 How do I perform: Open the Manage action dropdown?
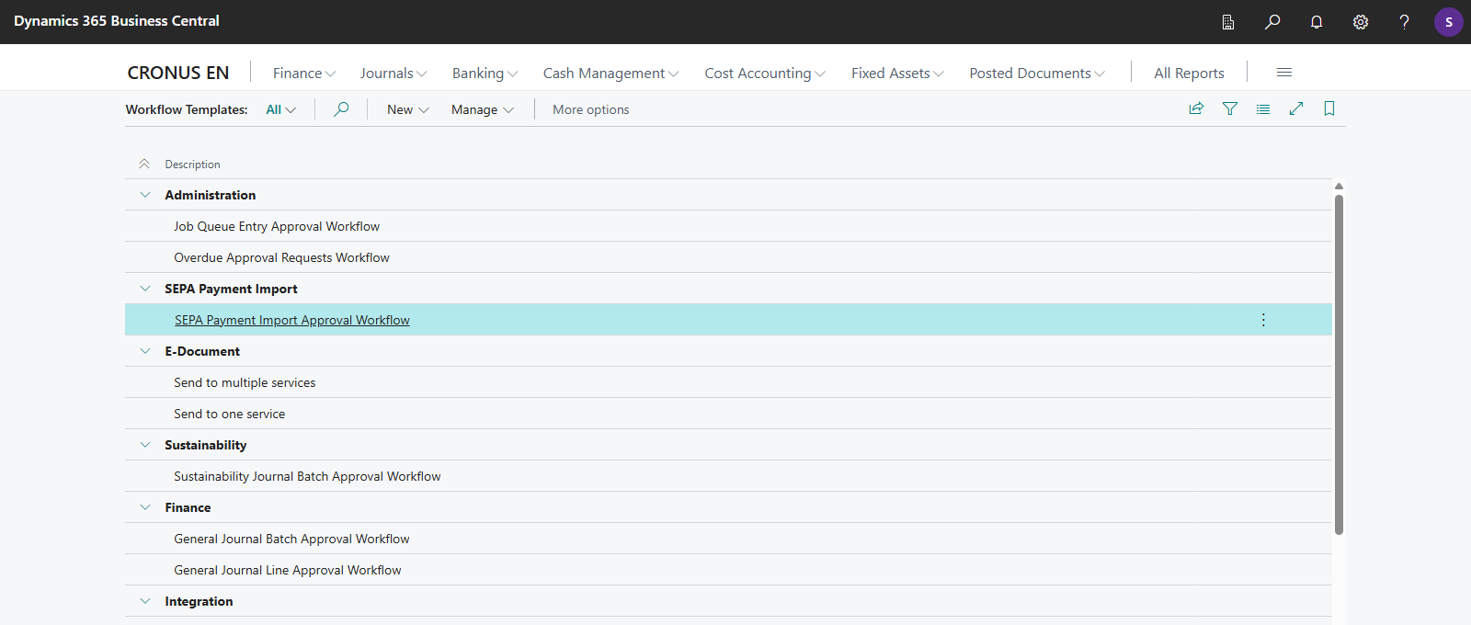483,109
